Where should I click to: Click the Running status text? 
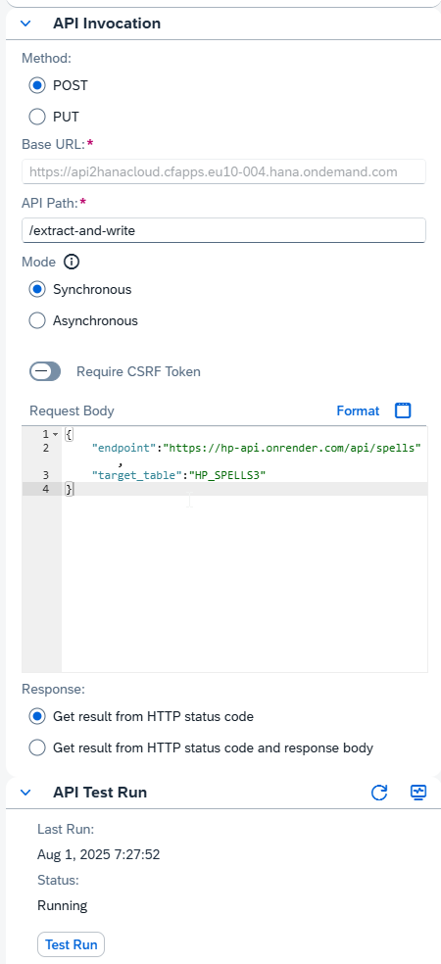(62, 905)
